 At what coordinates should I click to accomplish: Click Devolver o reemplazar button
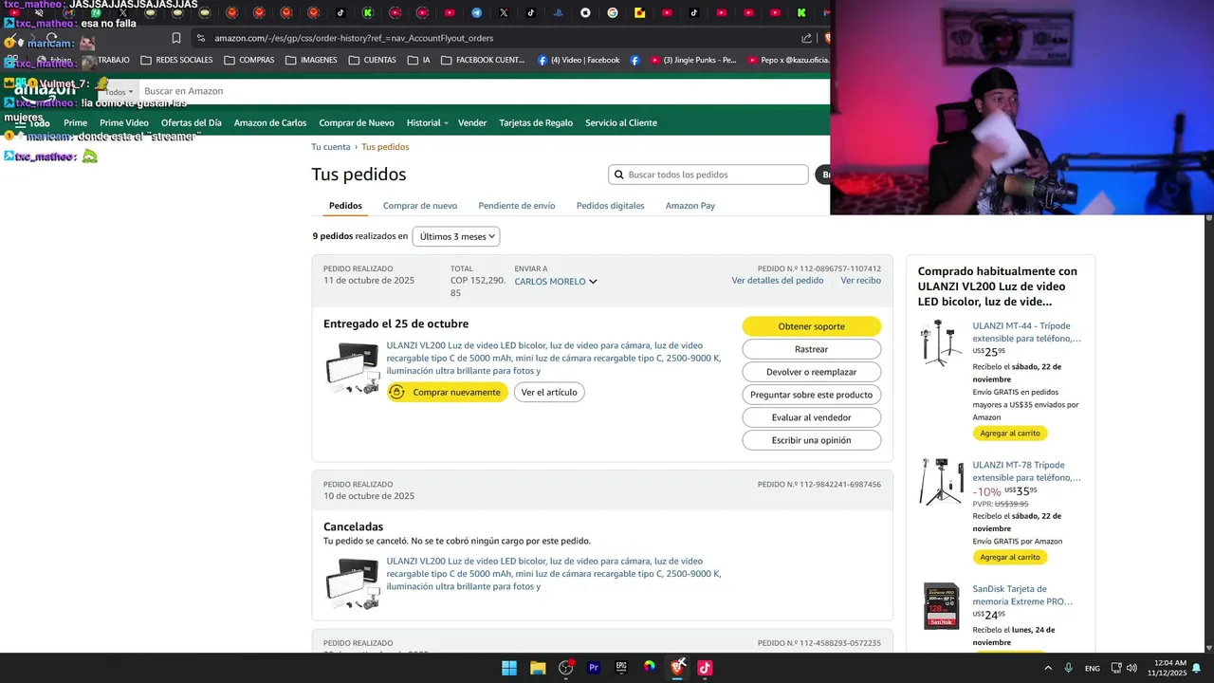(x=811, y=372)
